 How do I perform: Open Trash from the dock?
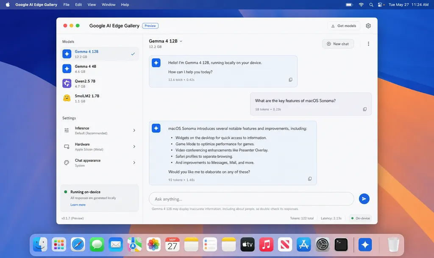pyautogui.click(x=393, y=244)
